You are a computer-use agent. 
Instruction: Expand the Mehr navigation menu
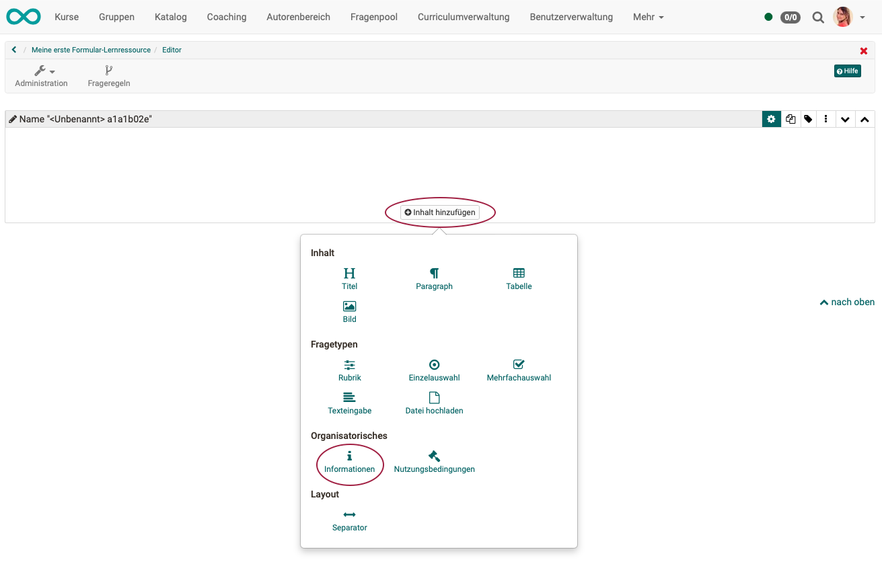(x=648, y=17)
